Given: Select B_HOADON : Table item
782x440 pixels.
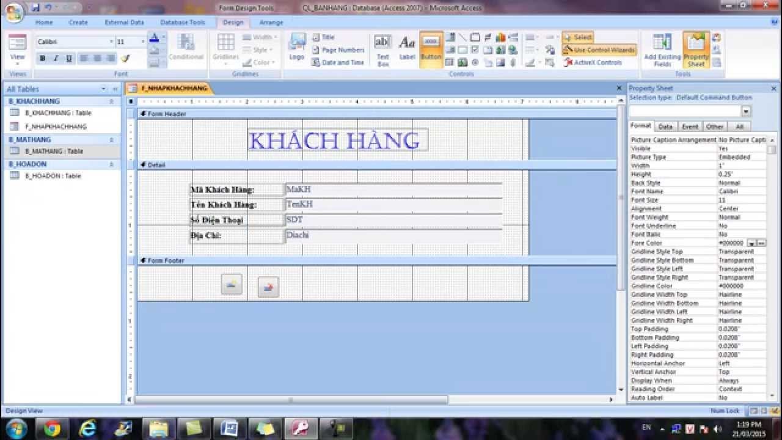Looking at the screenshot, I should click(x=53, y=176).
